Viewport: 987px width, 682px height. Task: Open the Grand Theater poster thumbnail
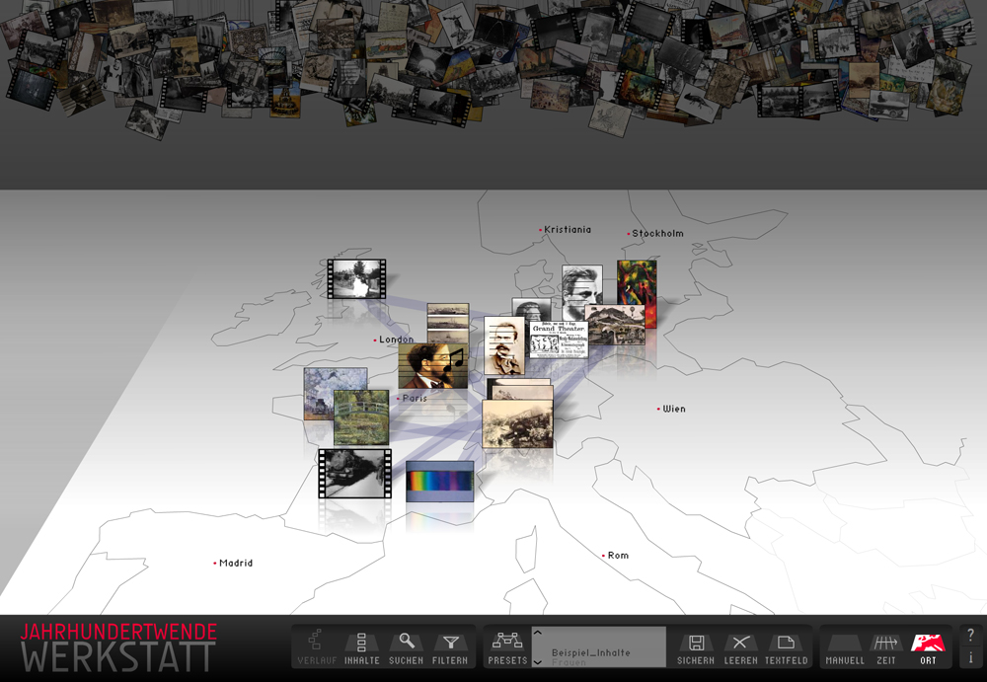click(x=559, y=341)
